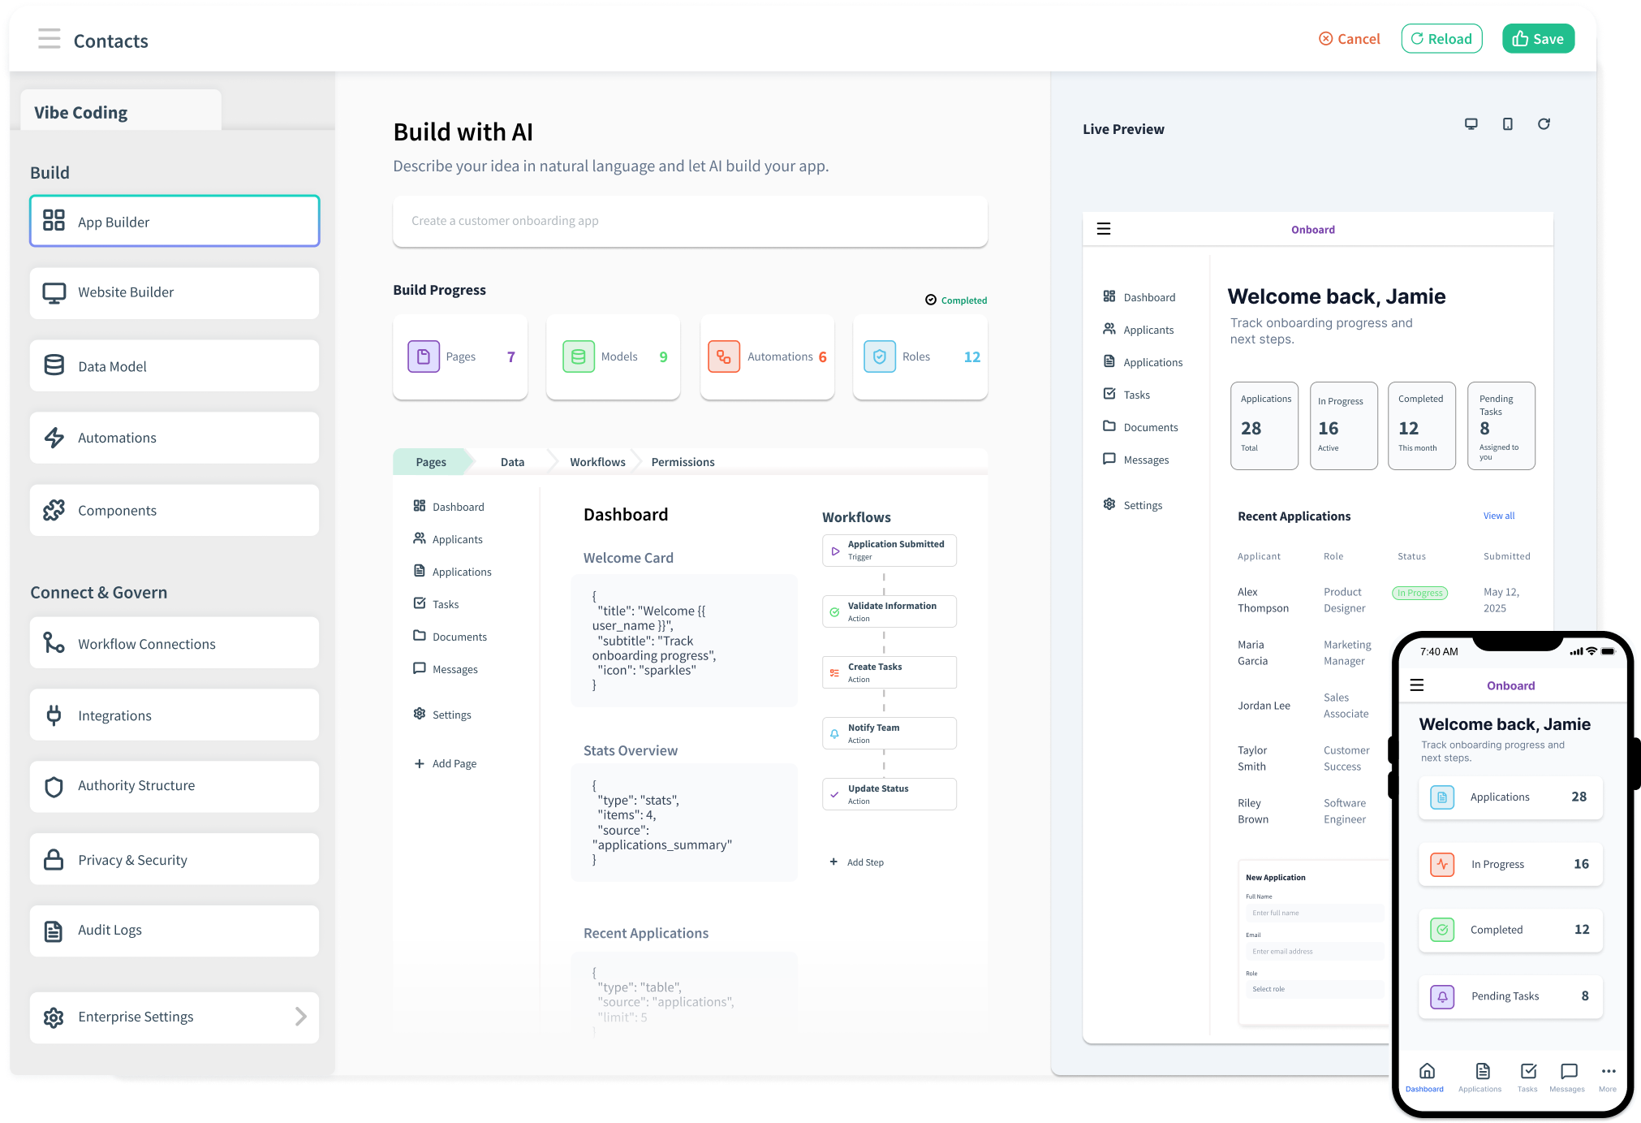Click Applicants in Live Preview sidebar
The height and width of the screenshot is (1123, 1641).
pyautogui.click(x=1139, y=330)
